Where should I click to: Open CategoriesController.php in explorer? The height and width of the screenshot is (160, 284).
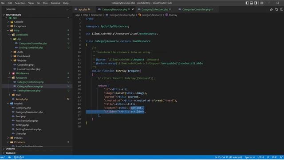pos(33,44)
